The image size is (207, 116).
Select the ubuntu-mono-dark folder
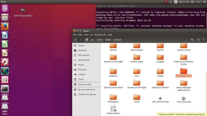click(113, 84)
